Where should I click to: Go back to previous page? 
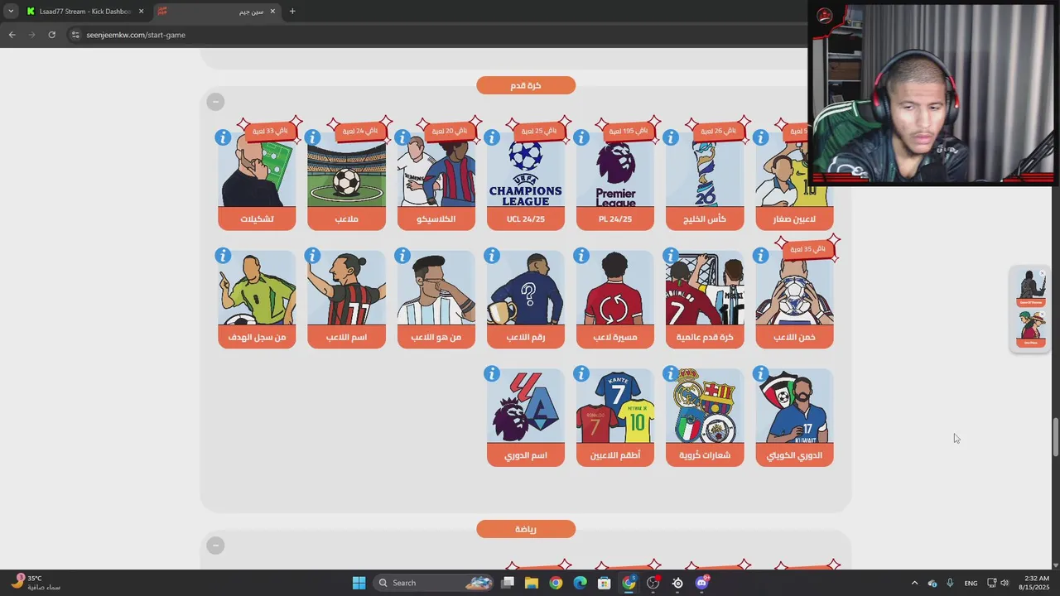click(x=12, y=35)
